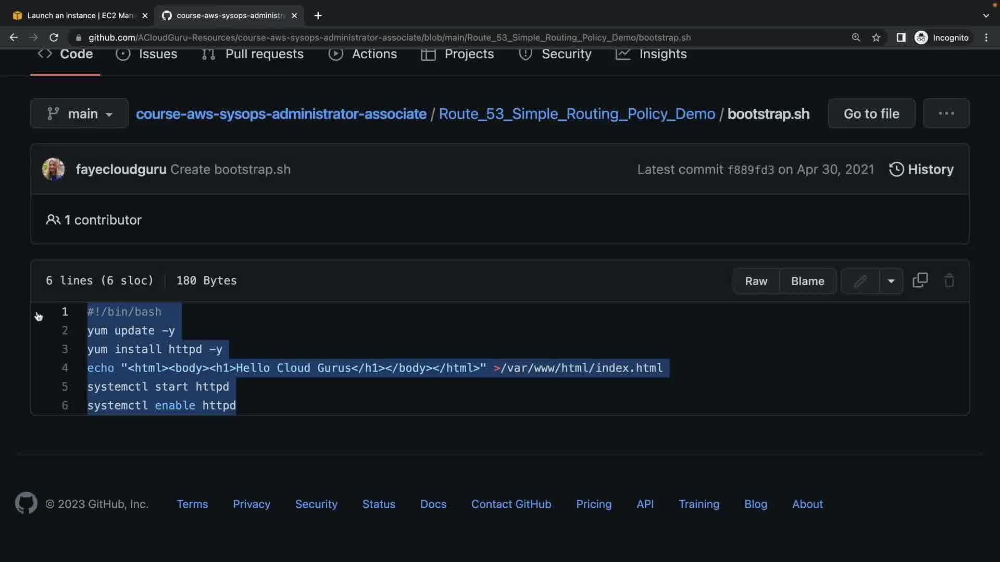Screen dimensions: 1000x562
Task: Open Route_53_Simple_Routing_Policy_Demo folder link
Action: tap(577, 114)
